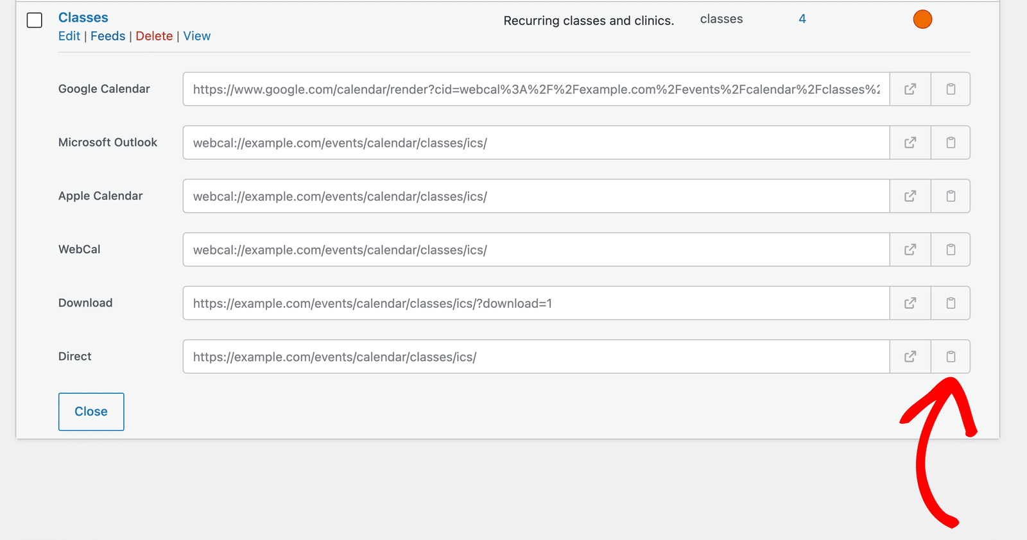Open the Classes calendar title link
This screenshot has height=540, width=1027.
(83, 17)
